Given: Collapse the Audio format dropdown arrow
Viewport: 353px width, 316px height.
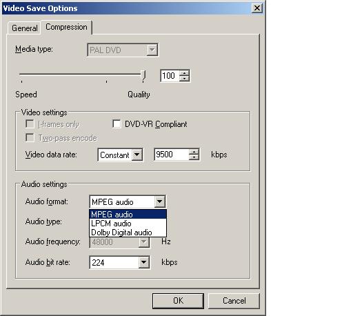Looking at the screenshot, I should pyautogui.click(x=159, y=201).
